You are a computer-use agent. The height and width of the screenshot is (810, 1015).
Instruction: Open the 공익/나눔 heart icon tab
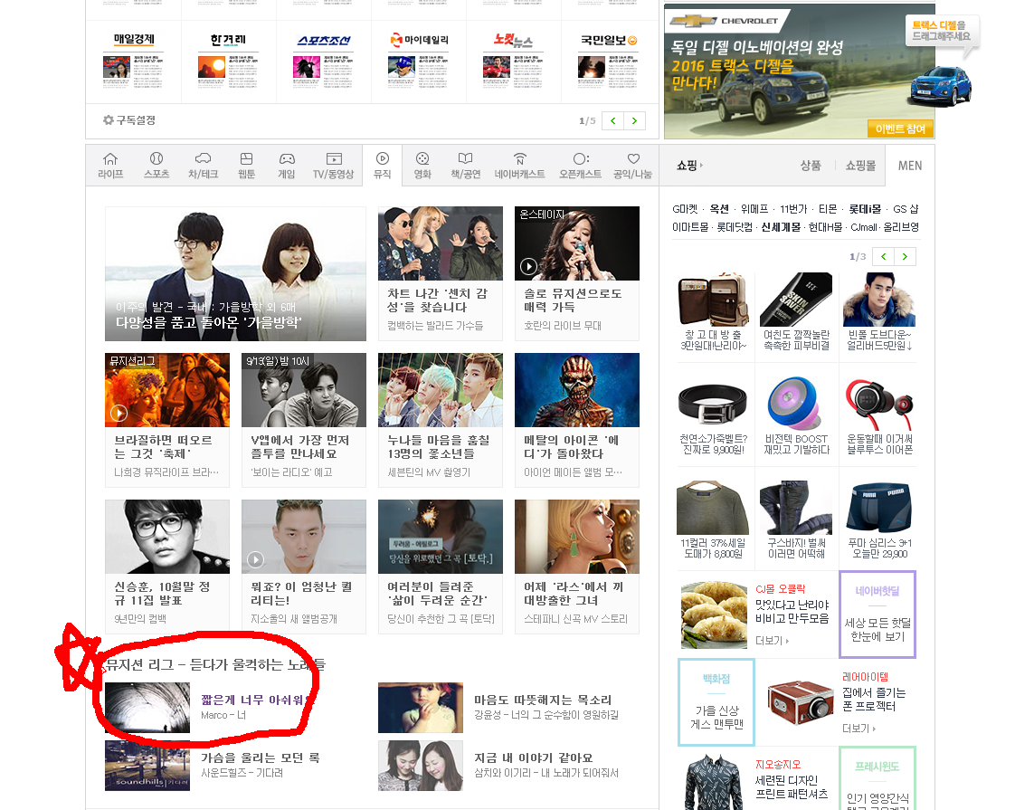coord(632,166)
